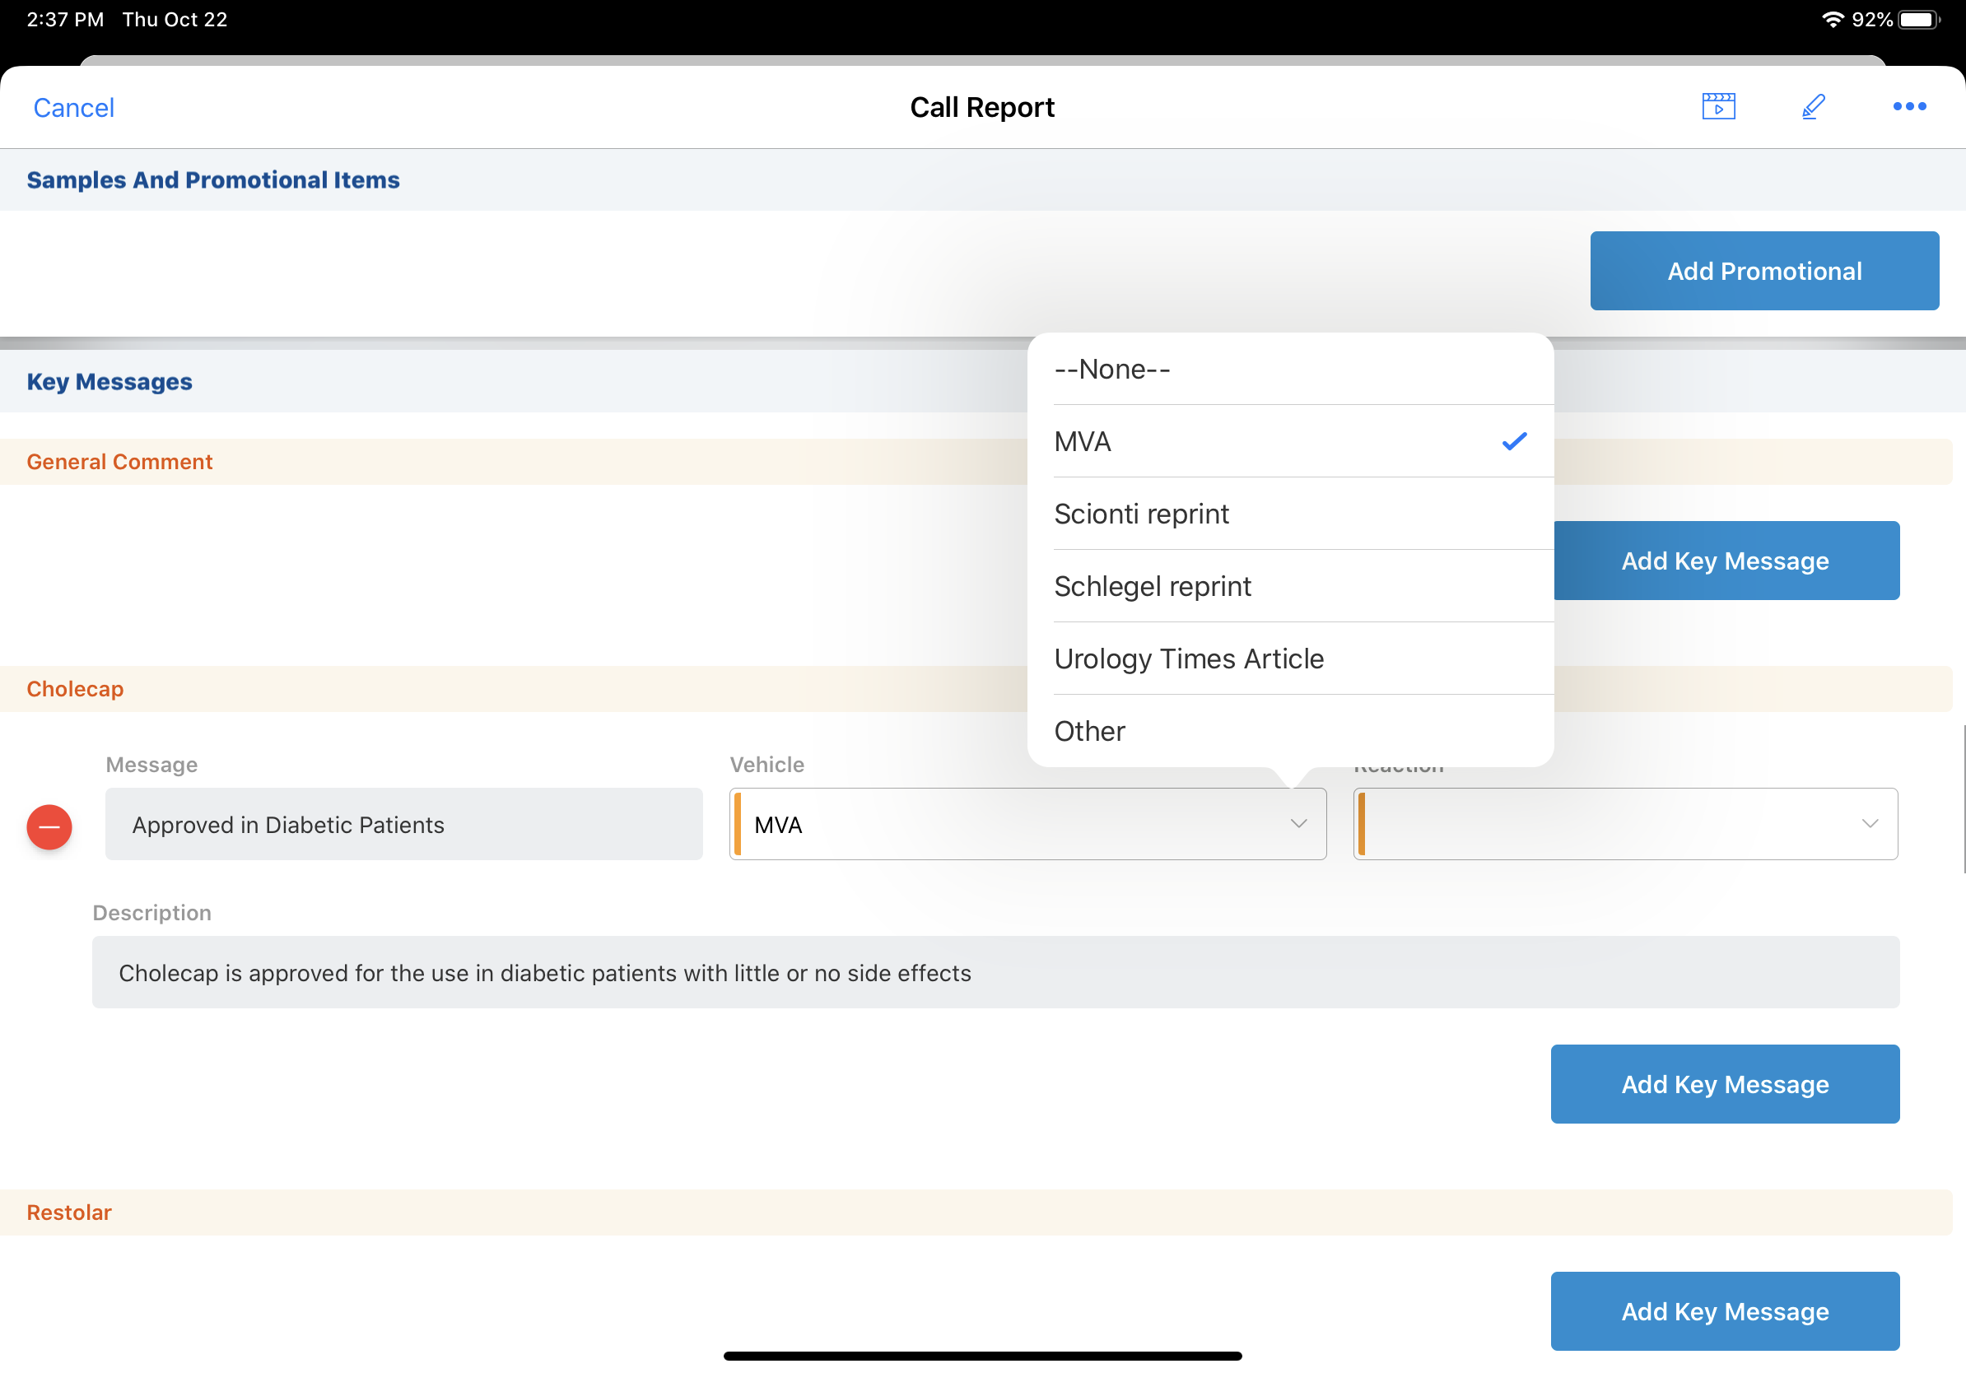Remove the Approved in Diabetic Patients message
Screen dimensions: 1966x1373
pos(49,826)
